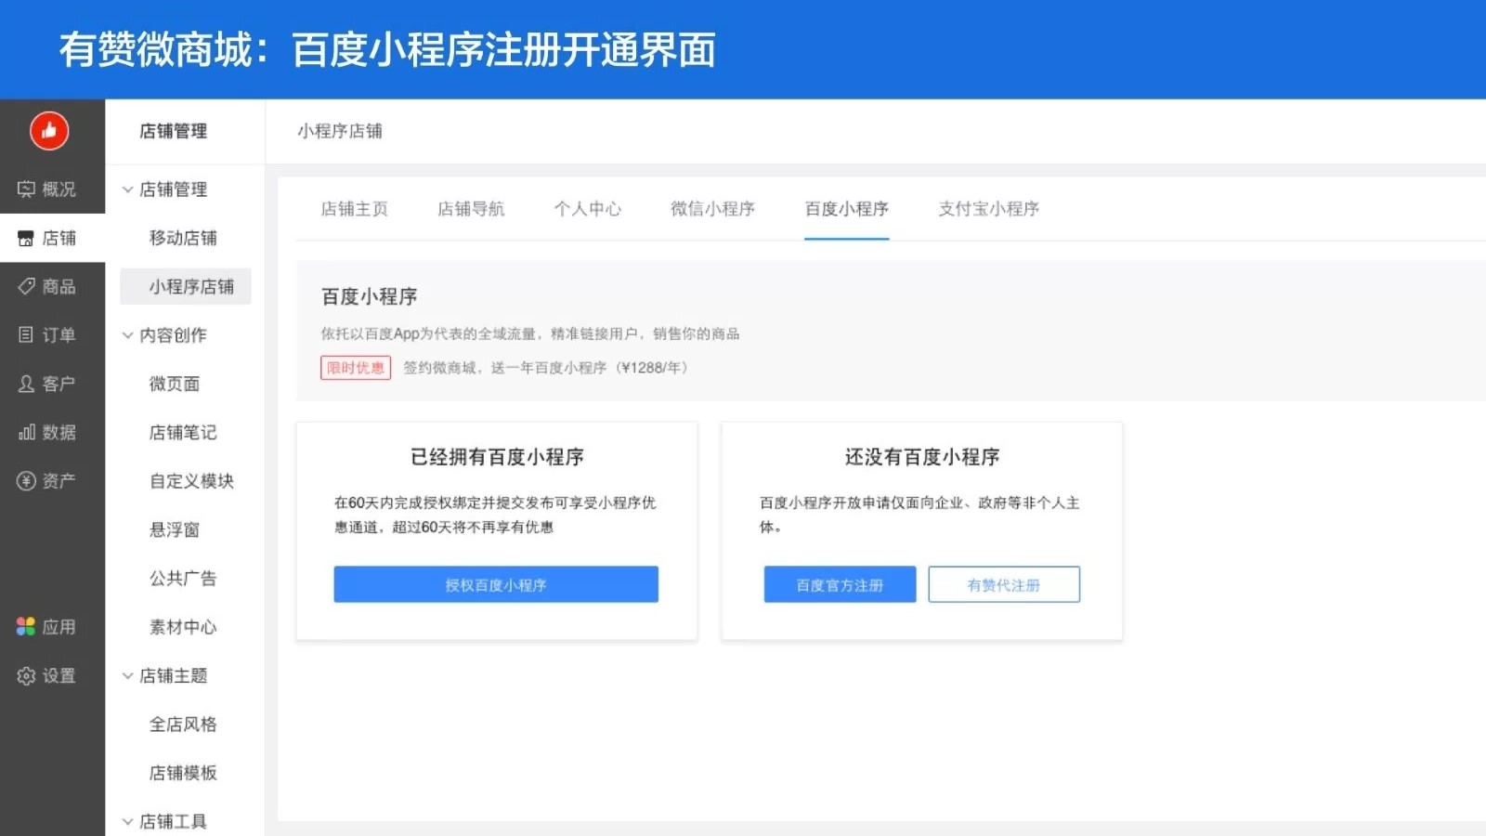This screenshot has height=836, width=1486.
Task: Collapse the 店铺主题 group chevron
Action: (x=128, y=676)
